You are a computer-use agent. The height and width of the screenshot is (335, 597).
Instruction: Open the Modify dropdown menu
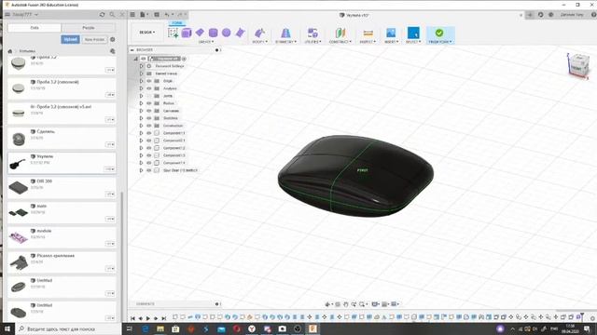click(259, 42)
